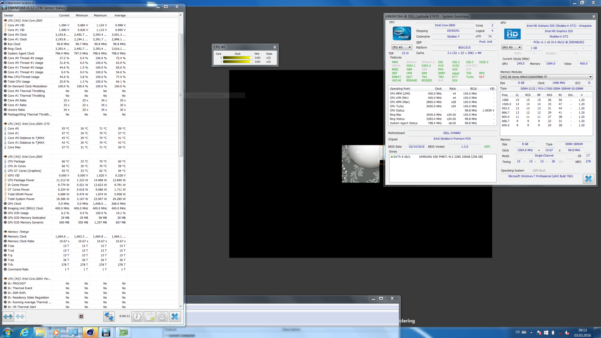This screenshot has width=601, height=338.
Task: Start logging with the add-sheet icon
Action: 150,317
